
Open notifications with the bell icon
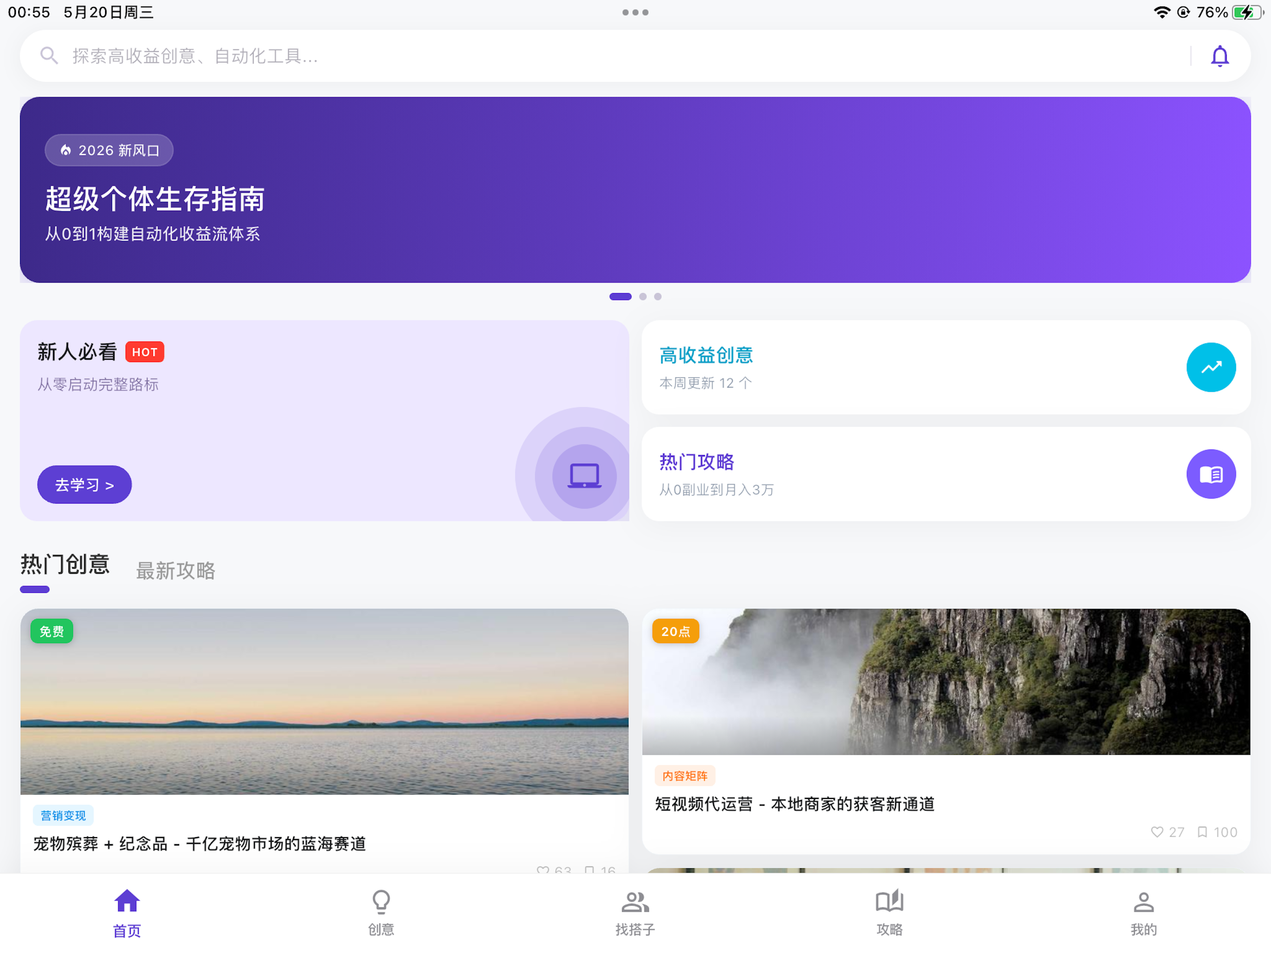1219,56
